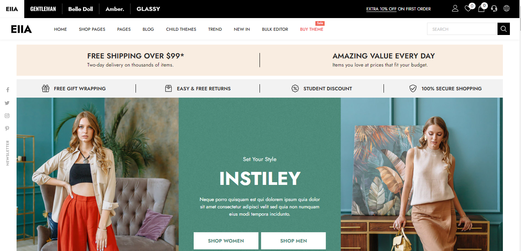
Task: Click the black search magnifier button
Action: click(x=504, y=29)
